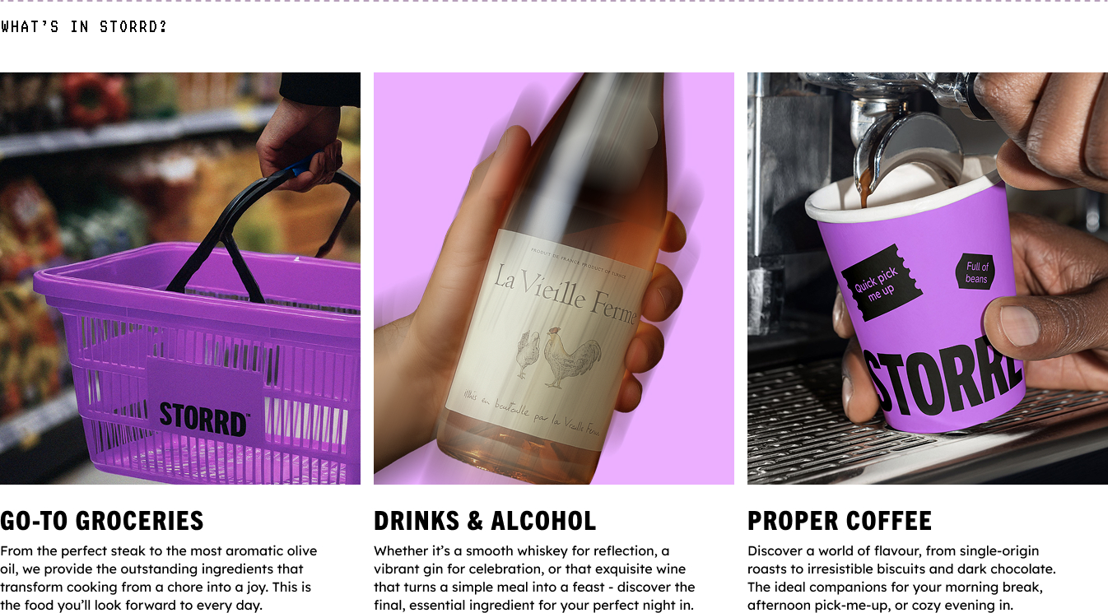The height and width of the screenshot is (613, 1108).
Task: Click the coffee description mentioning single-origin roasts
Action: click(x=901, y=578)
